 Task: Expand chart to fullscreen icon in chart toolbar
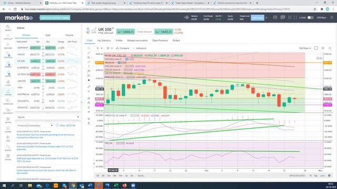[330, 48]
